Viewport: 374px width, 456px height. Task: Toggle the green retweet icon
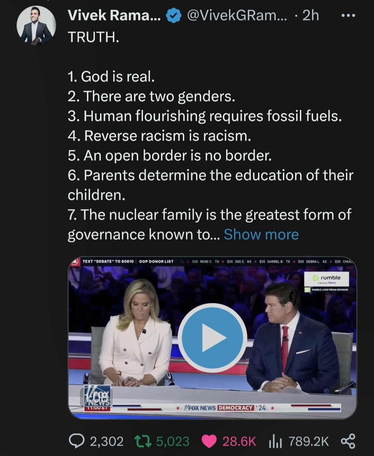(x=142, y=441)
